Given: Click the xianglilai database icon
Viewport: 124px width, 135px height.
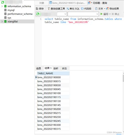Looking at the screenshot, I should tap(5, 21).
